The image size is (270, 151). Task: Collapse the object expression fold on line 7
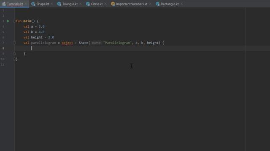[14, 43]
